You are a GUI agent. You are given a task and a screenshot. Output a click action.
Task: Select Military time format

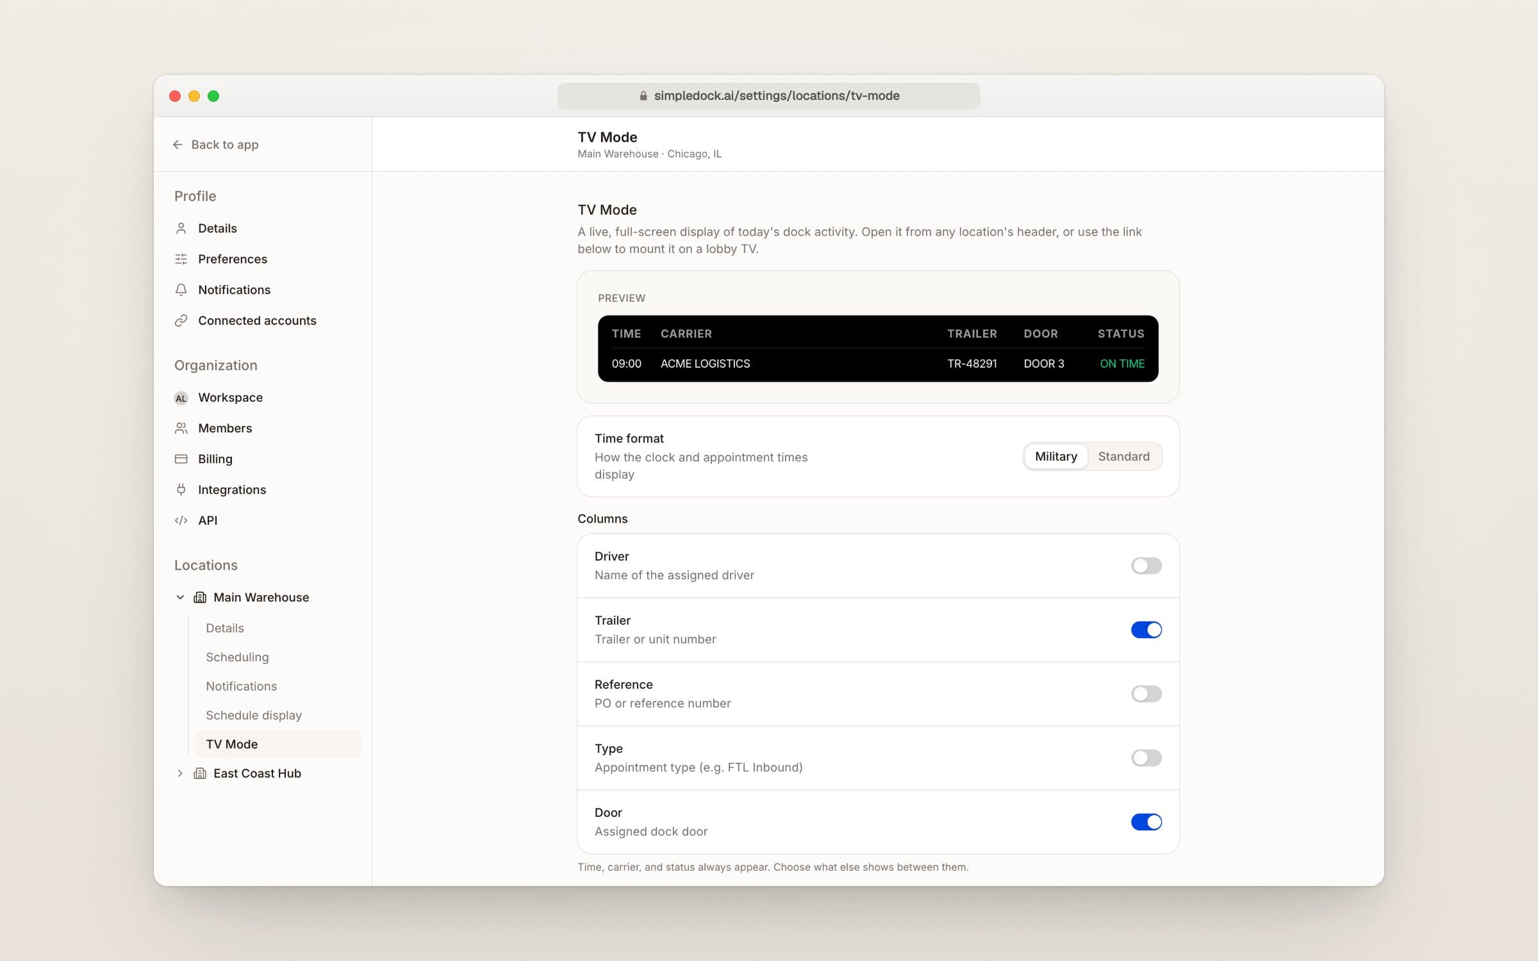pyautogui.click(x=1056, y=456)
